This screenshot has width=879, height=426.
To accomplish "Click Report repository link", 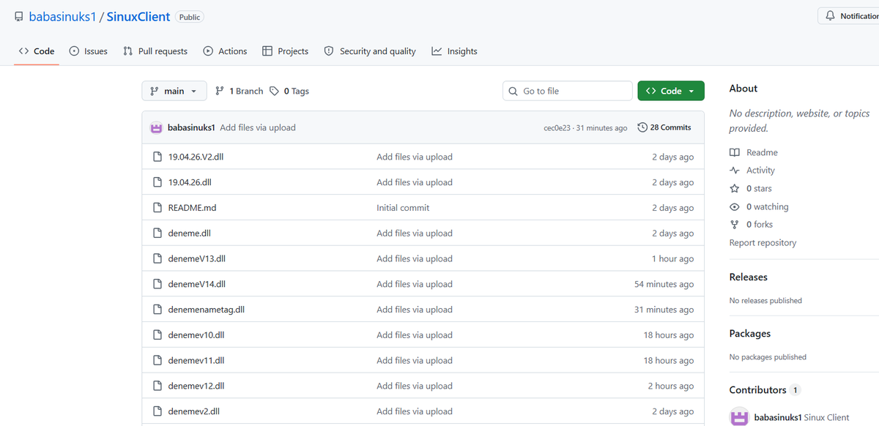I will [x=763, y=243].
